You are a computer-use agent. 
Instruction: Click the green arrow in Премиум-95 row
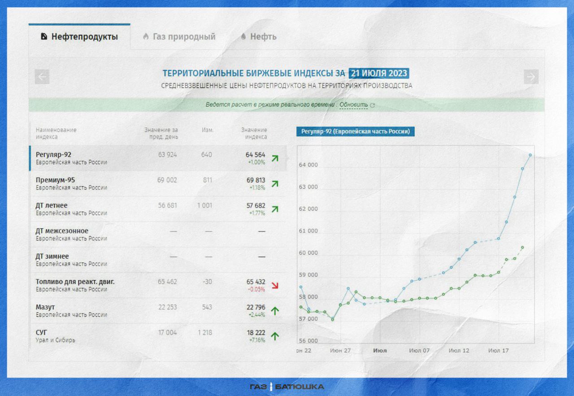pyautogui.click(x=275, y=184)
